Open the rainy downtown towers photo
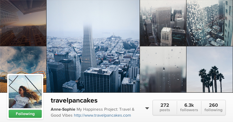Image resolution: width=233 pixels, height=122 pixels. point(163,23)
